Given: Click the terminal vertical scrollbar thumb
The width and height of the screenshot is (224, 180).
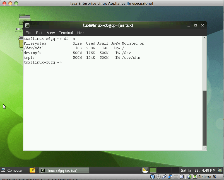Looking at the screenshot, I should [x=204, y=118].
